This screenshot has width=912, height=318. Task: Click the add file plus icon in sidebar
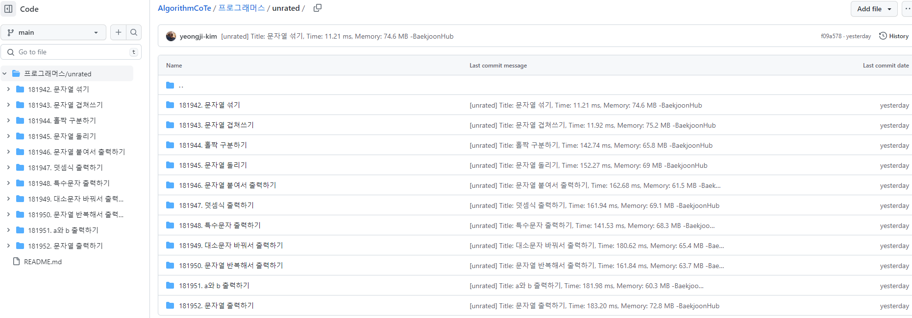[118, 32]
